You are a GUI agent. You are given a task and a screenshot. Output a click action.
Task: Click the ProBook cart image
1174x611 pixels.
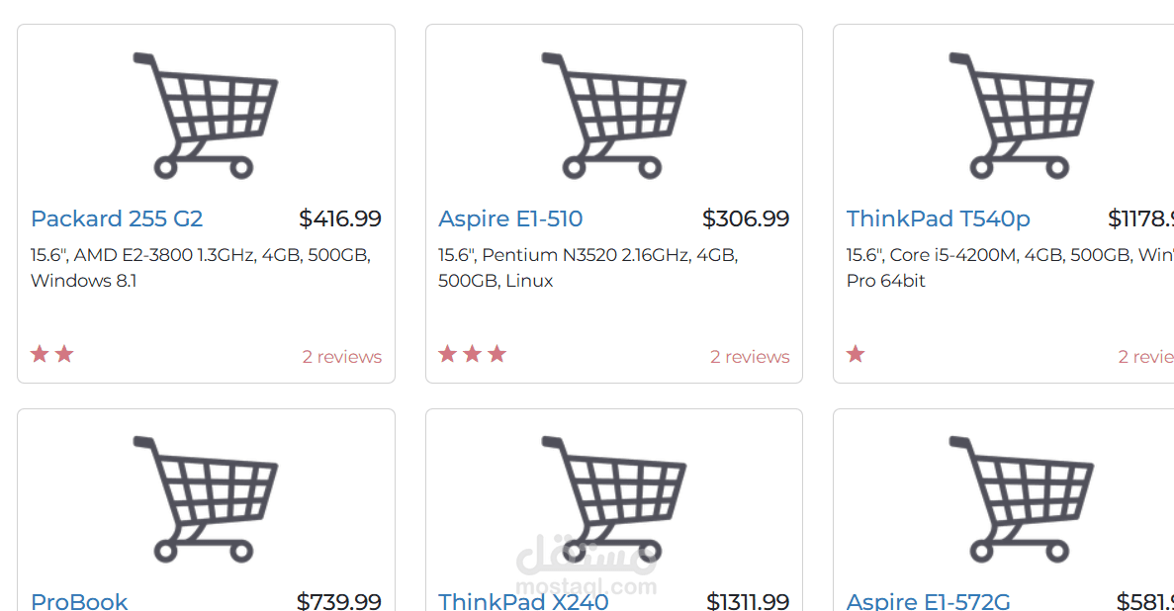pyautogui.click(x=206, y=499)
